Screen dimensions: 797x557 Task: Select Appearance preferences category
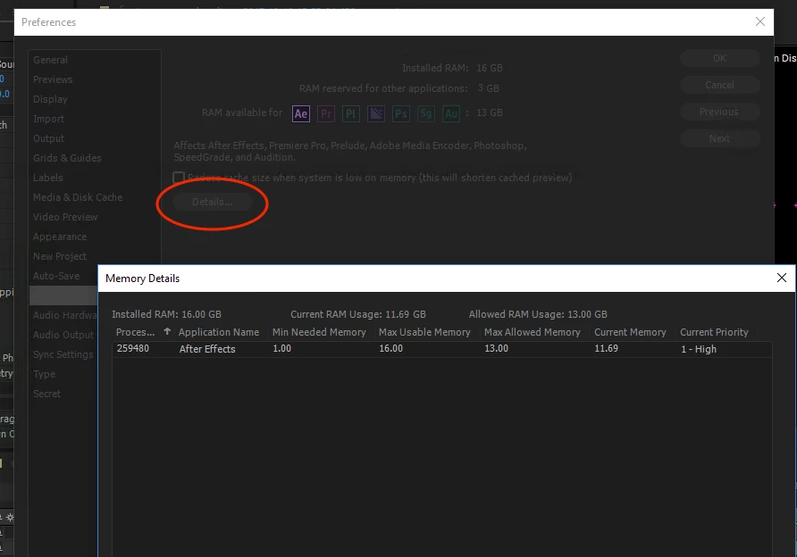[60, 237]
